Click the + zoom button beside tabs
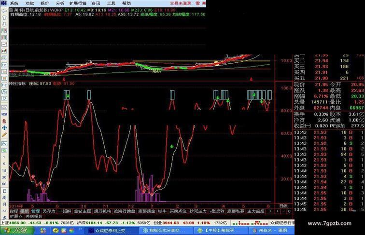 (278, 211)
